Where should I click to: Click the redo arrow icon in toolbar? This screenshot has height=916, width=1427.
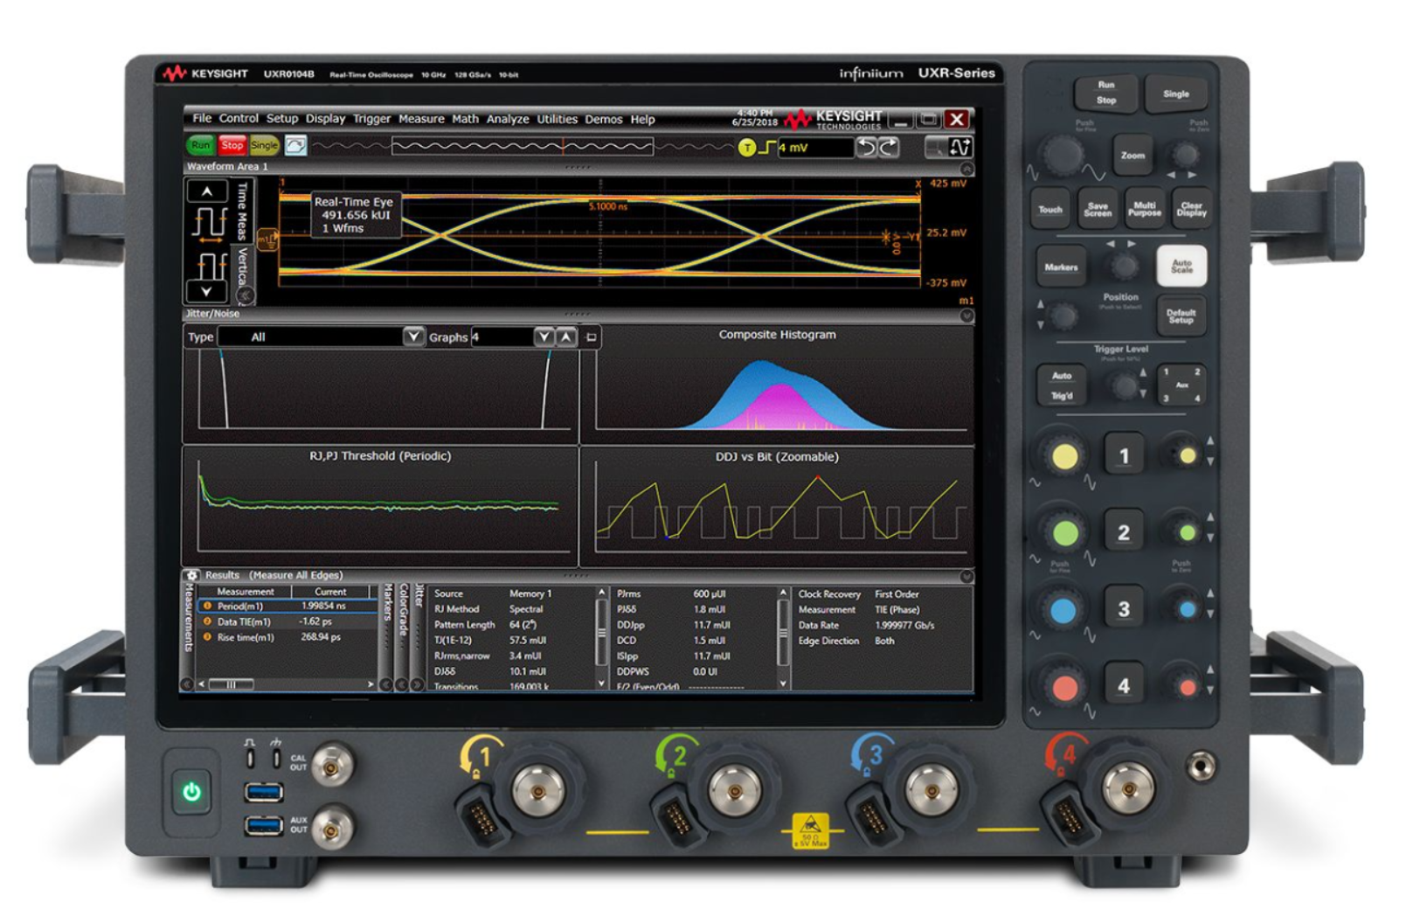889,148
